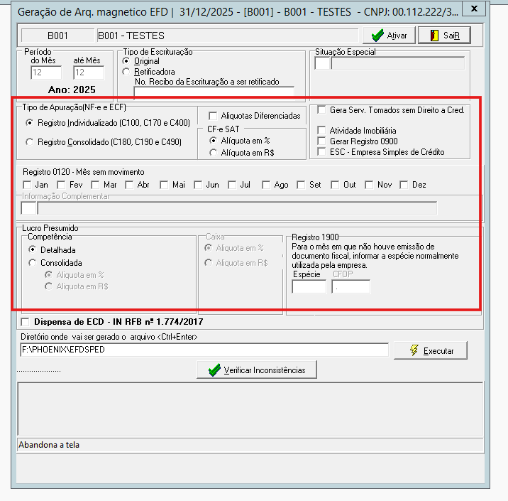This screenshot has height=501, width=508.
Task: Click the 'Abandona a tela' status text
Action: click(49, 445)
